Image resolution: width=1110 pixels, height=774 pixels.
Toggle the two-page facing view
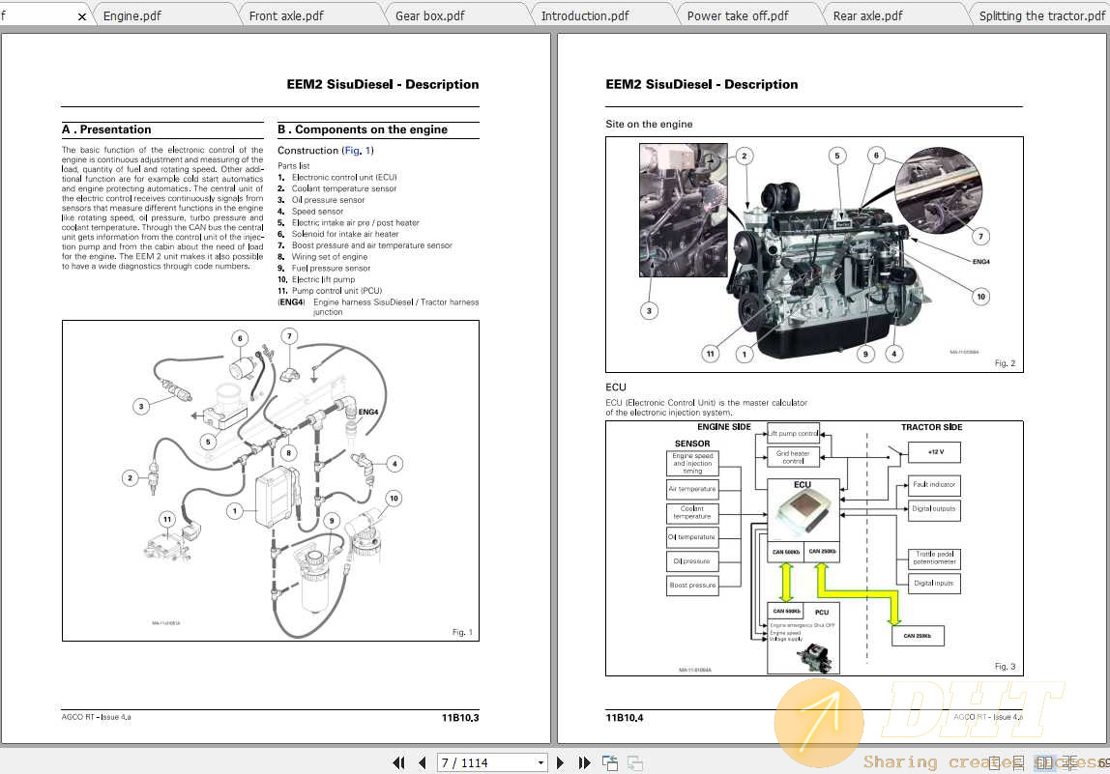(x=1043, y=762)
